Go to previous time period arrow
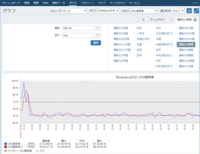The height and width of the screenshot is (154, 200). click(x=144, y=20)
